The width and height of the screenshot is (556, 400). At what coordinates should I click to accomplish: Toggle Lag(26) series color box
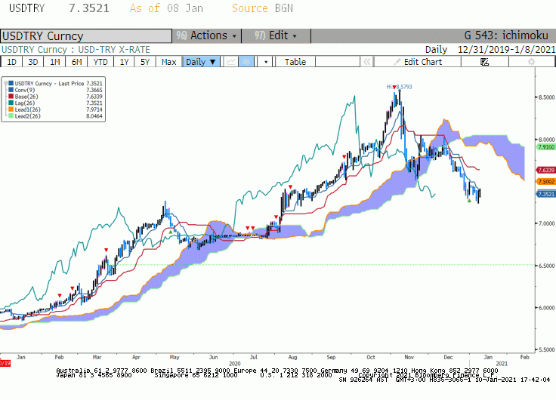pos(11,103)
